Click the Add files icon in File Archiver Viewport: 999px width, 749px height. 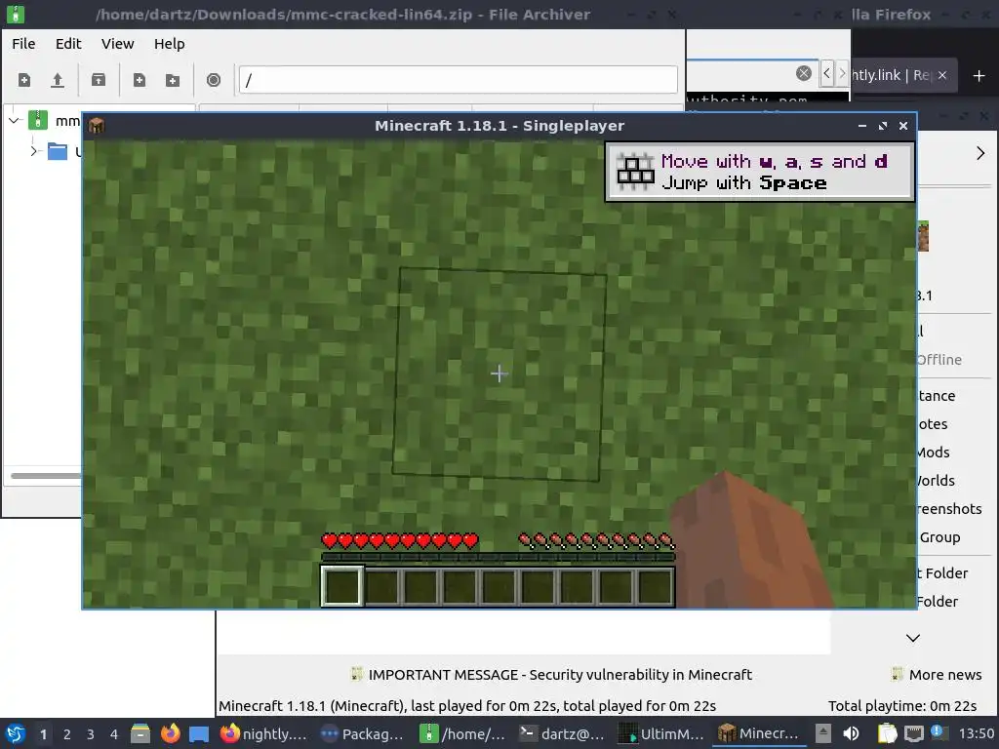pyautogui.click(x=139, y=80)
